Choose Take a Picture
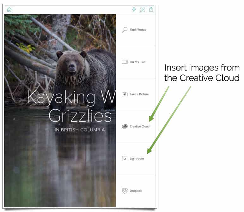The image size is (244, 212). [x=136, y=94]
